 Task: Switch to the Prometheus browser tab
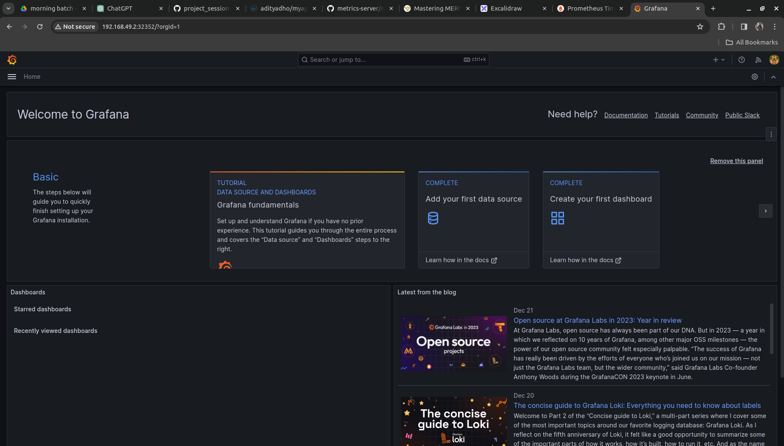[590, 8]
